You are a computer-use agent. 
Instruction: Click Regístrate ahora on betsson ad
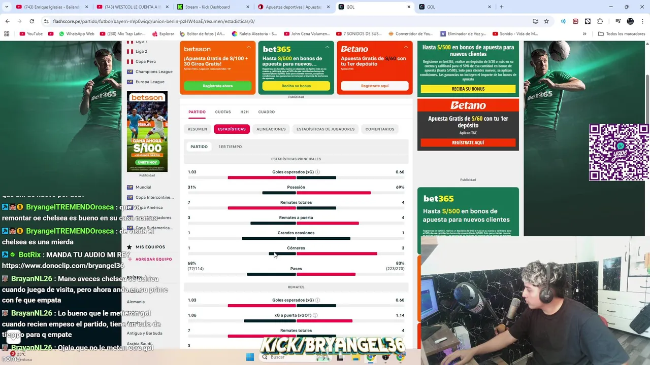[217, 86]
